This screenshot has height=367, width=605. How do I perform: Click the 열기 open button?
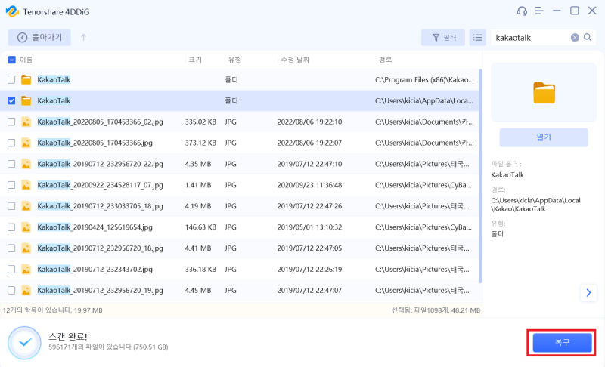pos(544,137)
